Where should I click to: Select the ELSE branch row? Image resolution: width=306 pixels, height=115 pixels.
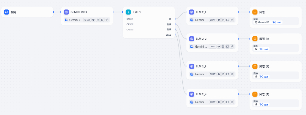tap(149, 35)
